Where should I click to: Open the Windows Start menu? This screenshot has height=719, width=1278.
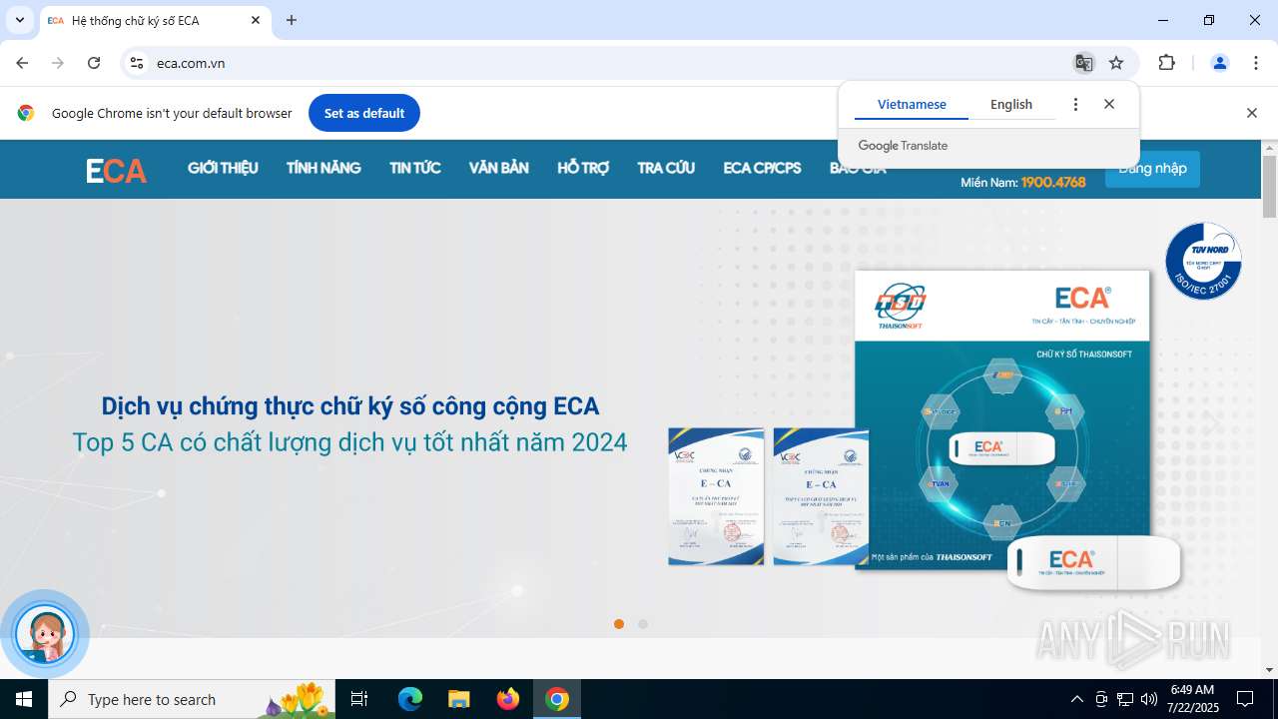tap(24, 699)
